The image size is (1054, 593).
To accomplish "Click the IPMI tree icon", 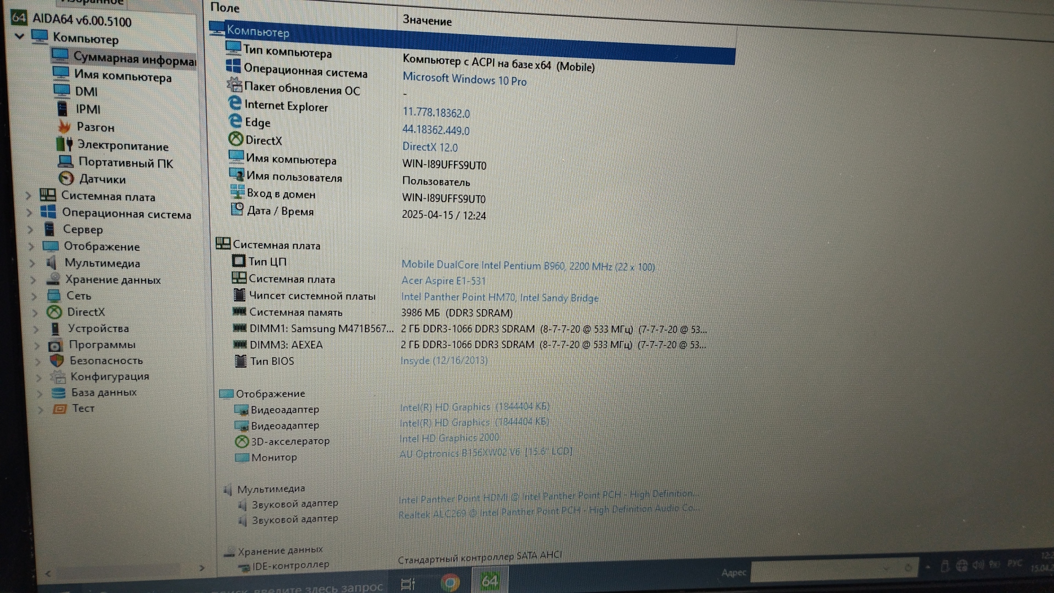I will [62, 109].
